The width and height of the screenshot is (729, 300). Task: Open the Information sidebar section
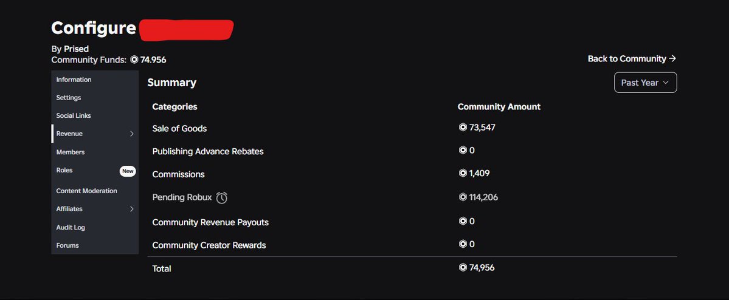(x=95, y=80)
